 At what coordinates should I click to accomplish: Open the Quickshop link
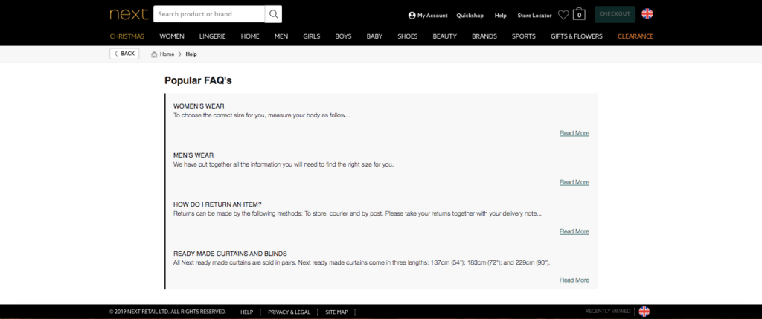point(470,16)
